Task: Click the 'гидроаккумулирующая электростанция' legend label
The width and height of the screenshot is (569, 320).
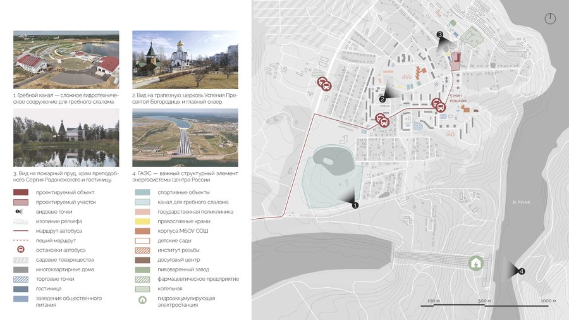Action: pyautogui.click(x=186, y=302)
